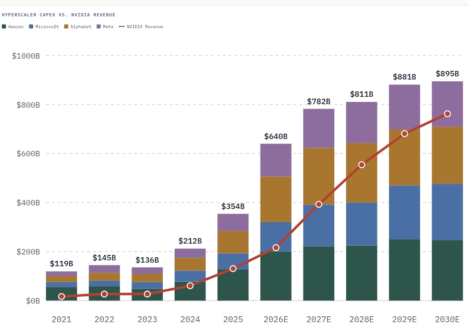This screenshot has width=468, height=334.
Task: Click the $354B total label
Action: [x=233, y=206]
